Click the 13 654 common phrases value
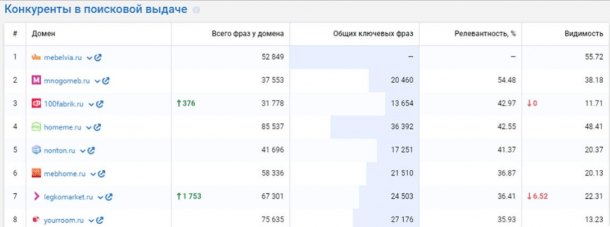The height and width of the screenshot is (227, 610). 402,104
